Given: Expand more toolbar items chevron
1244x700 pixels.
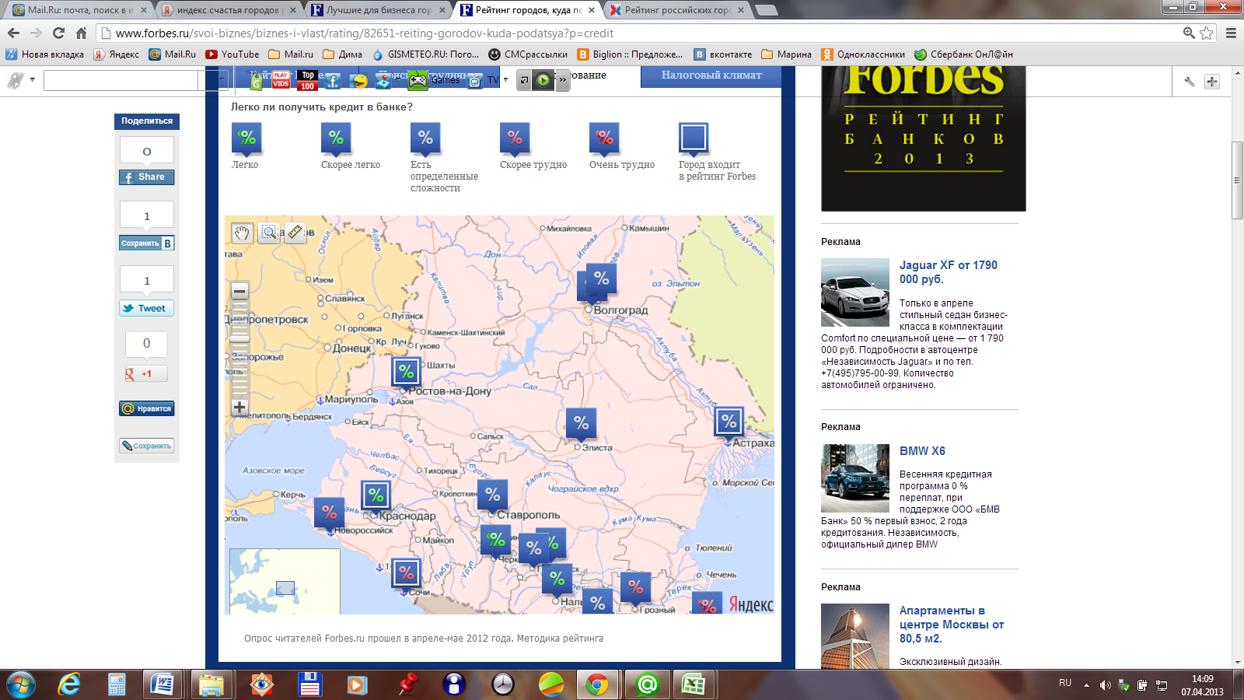Looking at the screenshot, I should [563, 80].
